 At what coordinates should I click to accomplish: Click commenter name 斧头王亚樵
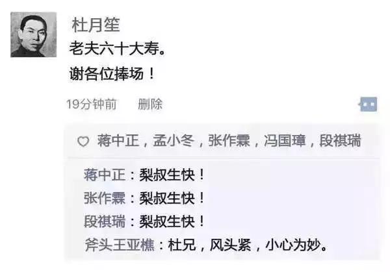120,245
